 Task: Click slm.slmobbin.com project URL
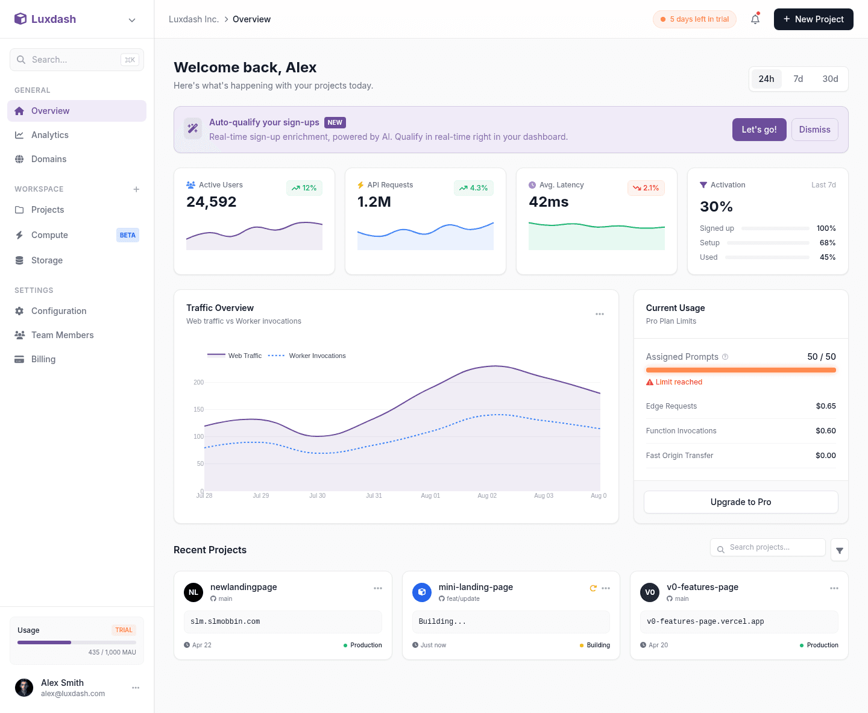click(225, 621)
